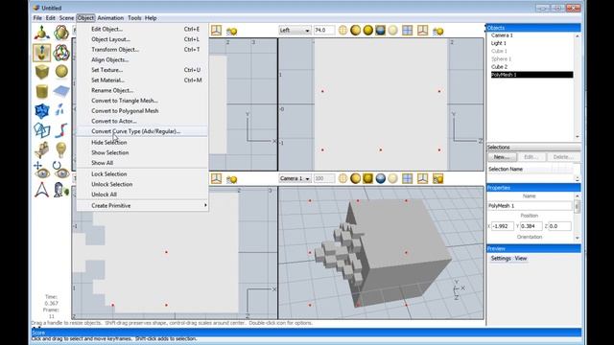Toggle grid in the Camera 1 view

click(407, 178)
